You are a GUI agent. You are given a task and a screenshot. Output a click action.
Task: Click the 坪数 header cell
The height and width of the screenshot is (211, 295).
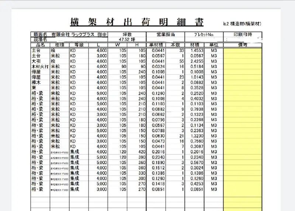point(127,34)
